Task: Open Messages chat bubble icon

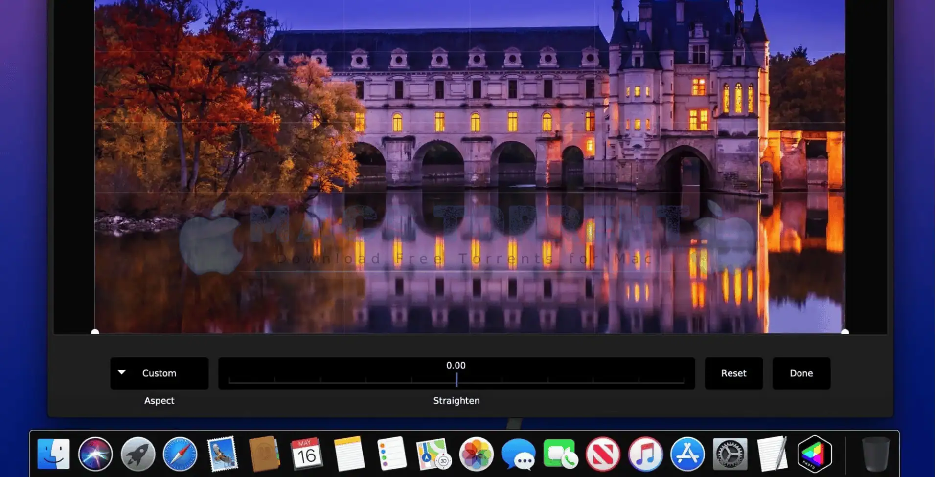Action: [x=518, y=454]
